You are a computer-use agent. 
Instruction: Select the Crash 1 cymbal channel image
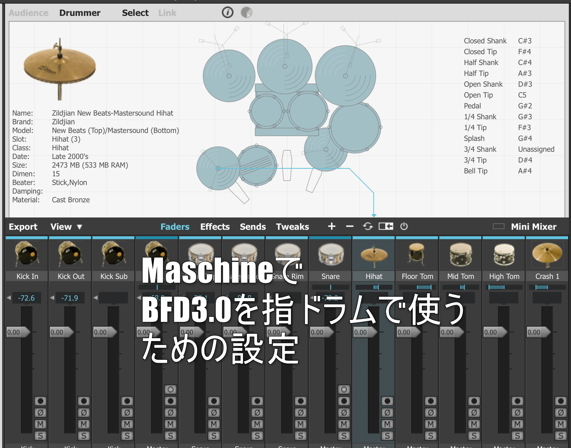(547, 255)
